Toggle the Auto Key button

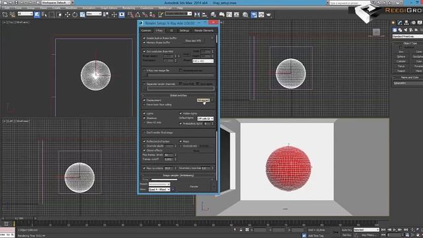(346, 230)
